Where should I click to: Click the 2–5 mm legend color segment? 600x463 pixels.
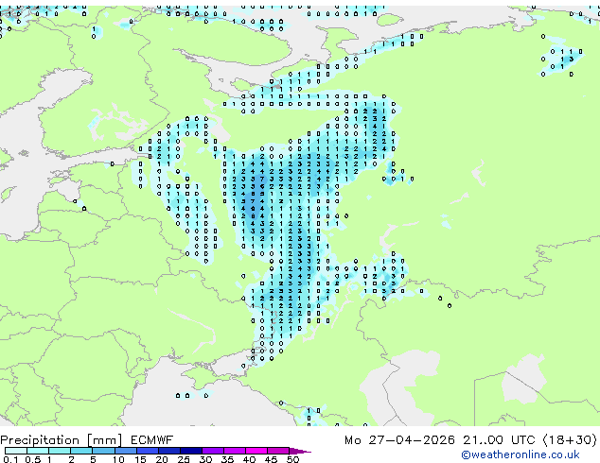[81, 451]
